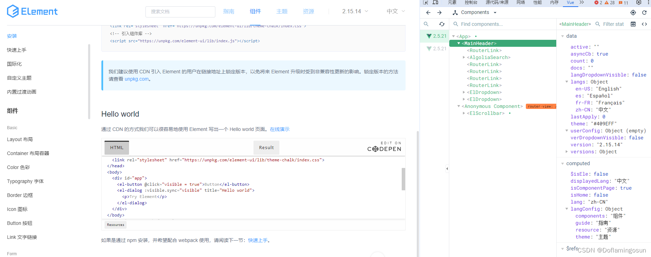This screenshot has width=651, height=257.
Task: Go back in Vue devtools
Action: point(428,13)
